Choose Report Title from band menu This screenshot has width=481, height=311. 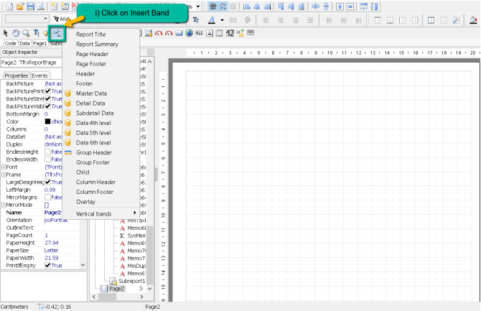pos(90,34)
